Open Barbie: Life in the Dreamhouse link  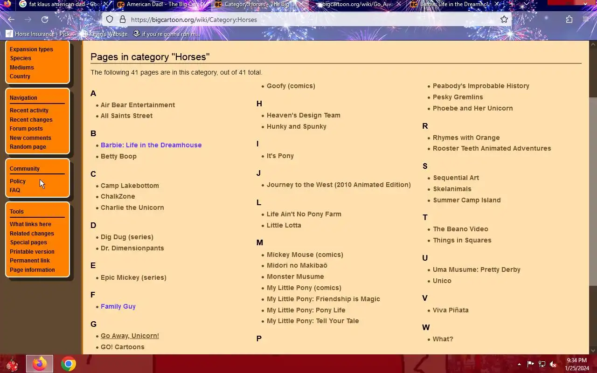[x=151, y=145]
